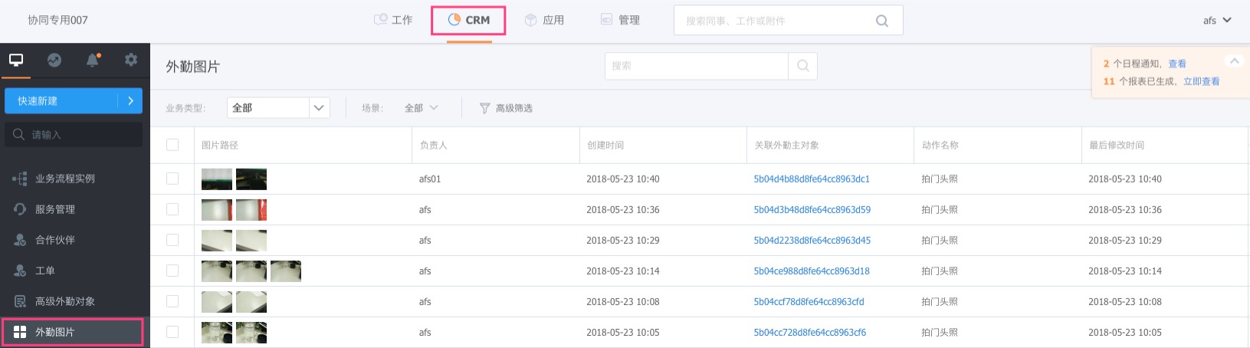This screenshot has width=1250, height=348.
Task: Check the row created 2018-05-23 10:40
Action: pos(172,179)
